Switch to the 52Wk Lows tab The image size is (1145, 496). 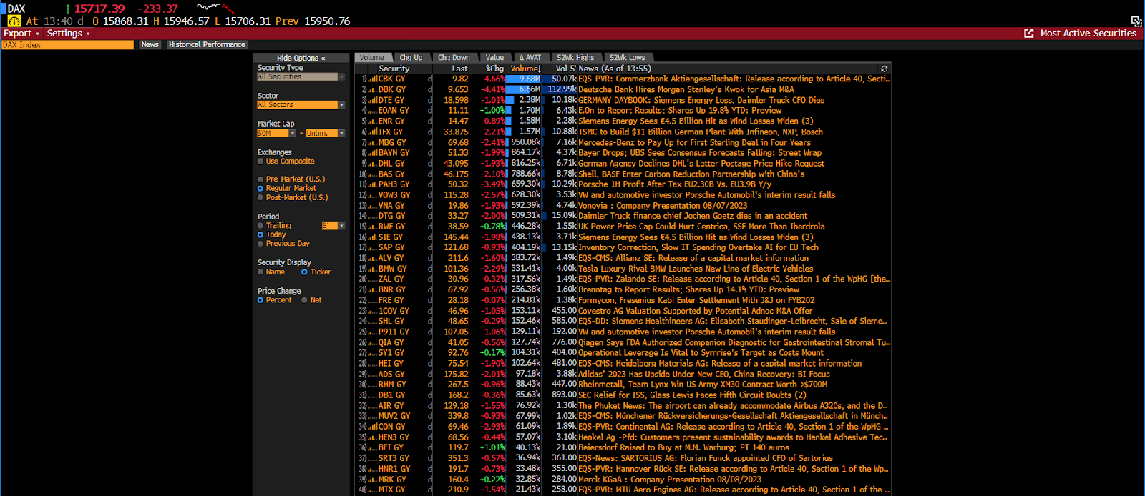[628, 58]
